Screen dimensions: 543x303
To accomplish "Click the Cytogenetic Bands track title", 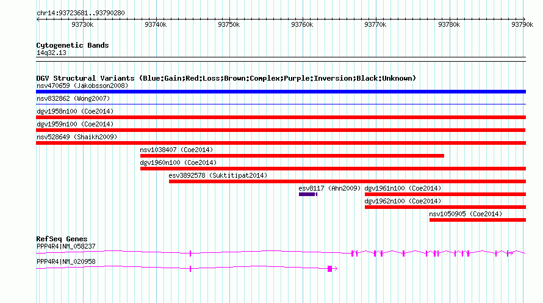I will tap(73, 45).
